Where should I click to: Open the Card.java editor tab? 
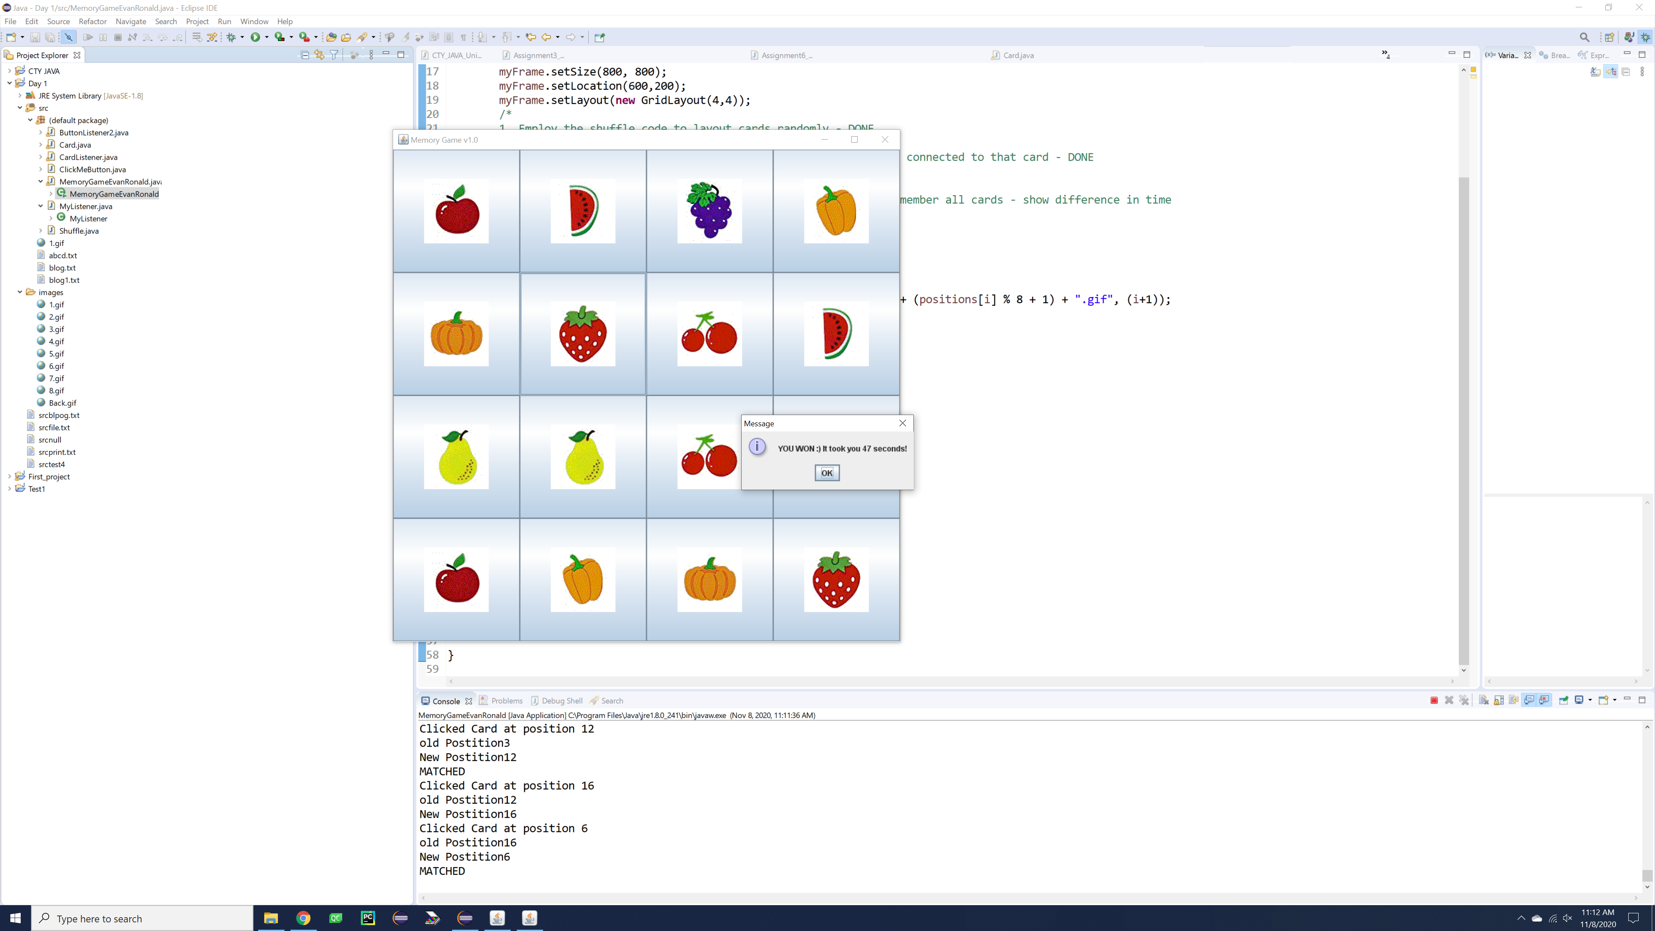pyautogui.click(x=1018, y=55)
